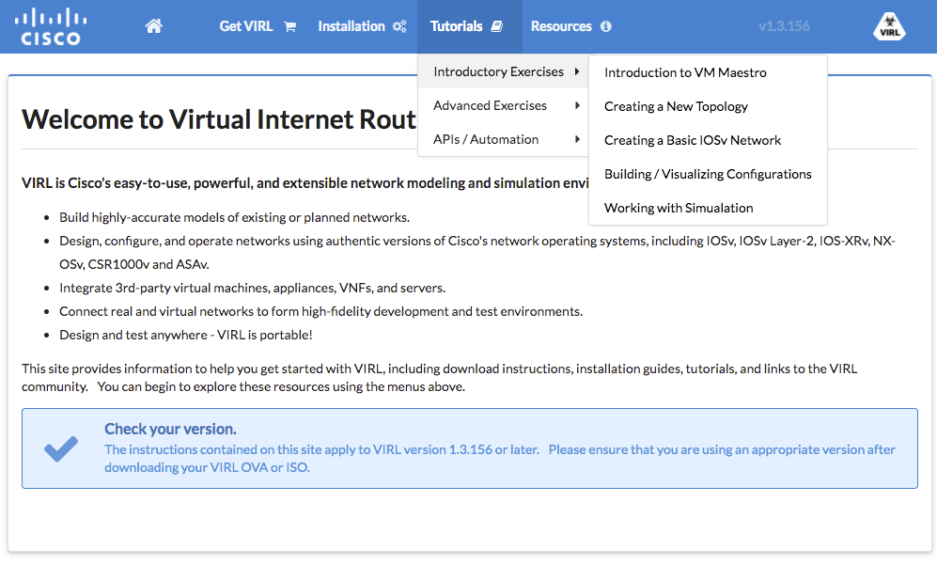Open Working with Simualation tutorial
The width and height of the screenshot is (937, 565).
679,208
